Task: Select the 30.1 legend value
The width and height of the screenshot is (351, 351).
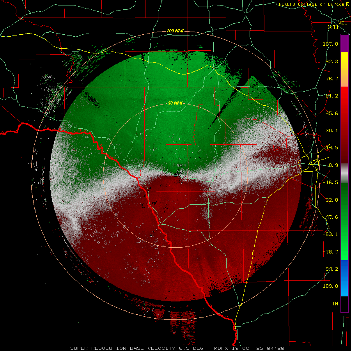Action: click(332, 131)
